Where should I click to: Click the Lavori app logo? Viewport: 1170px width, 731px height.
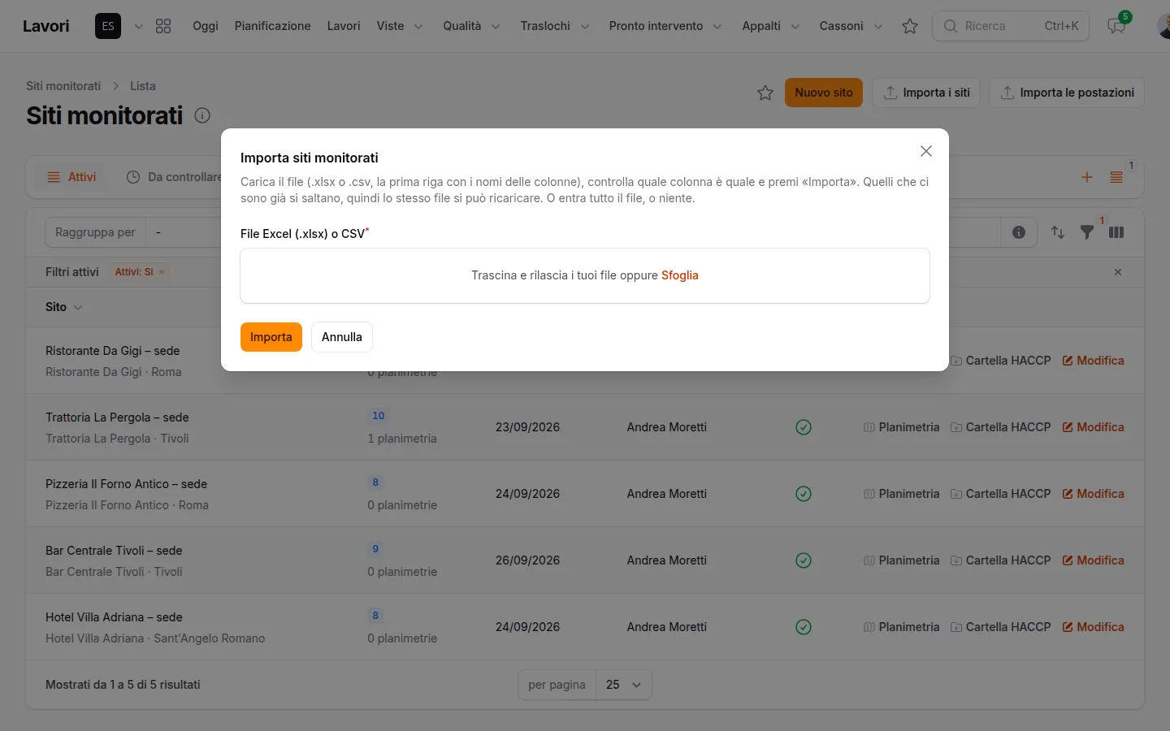pyautogui.click(x=46, y=26)
